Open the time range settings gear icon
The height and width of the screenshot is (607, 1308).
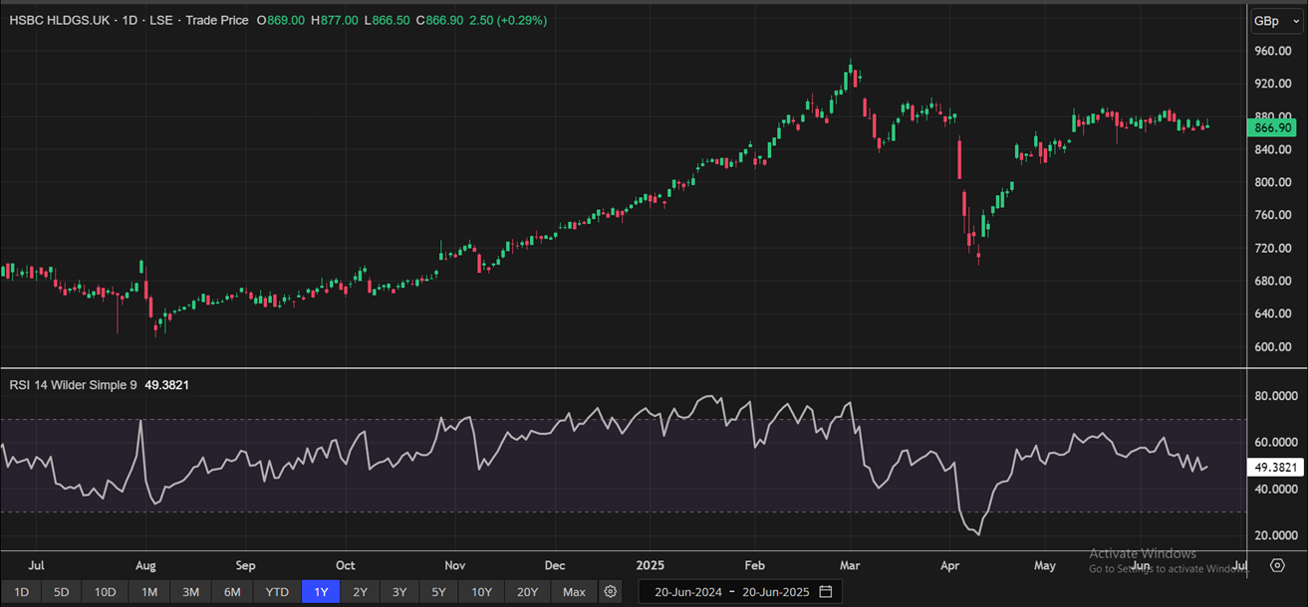611,592
